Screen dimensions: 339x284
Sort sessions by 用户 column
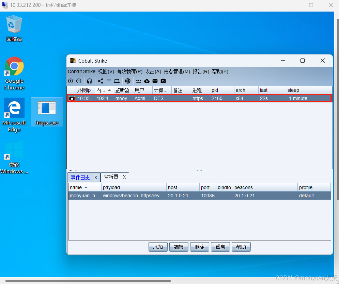(142, 90)
